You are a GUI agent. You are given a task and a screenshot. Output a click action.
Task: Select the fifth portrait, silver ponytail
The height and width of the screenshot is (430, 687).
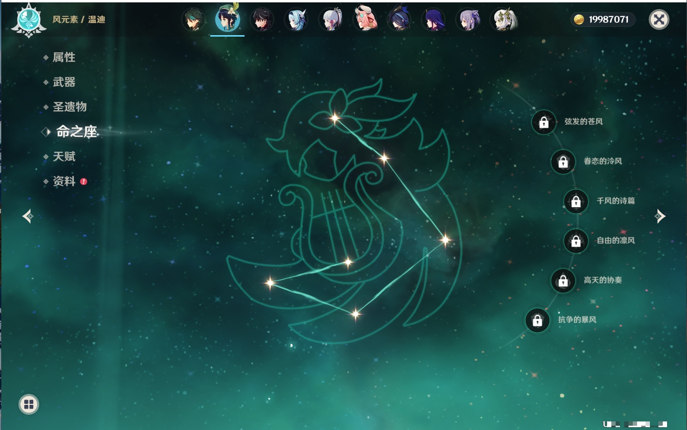pyautogui.click(x=331, y=20)
